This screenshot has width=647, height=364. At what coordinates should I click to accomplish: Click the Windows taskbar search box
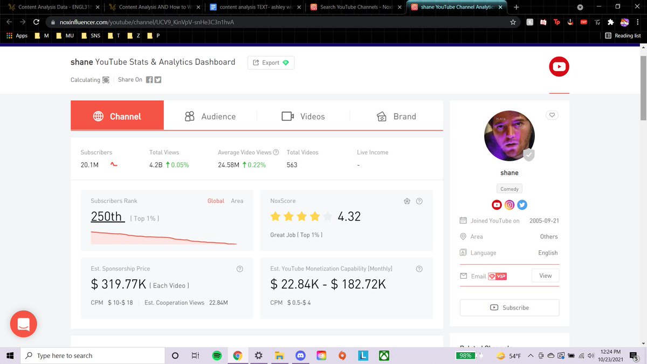(x=92, y=355)
